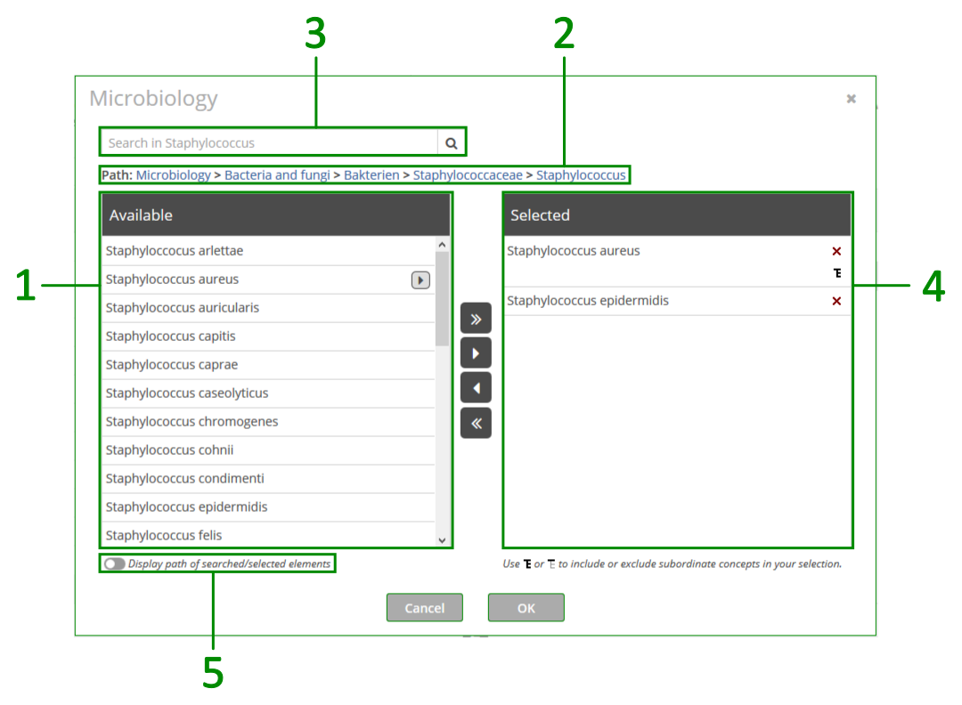The image size is (962, 705).
Task: Remove Staphylococcus aureus from Selected list
Action: click(x=836, y=251)
